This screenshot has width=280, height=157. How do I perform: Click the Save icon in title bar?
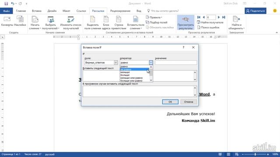[x=6, y=3]
